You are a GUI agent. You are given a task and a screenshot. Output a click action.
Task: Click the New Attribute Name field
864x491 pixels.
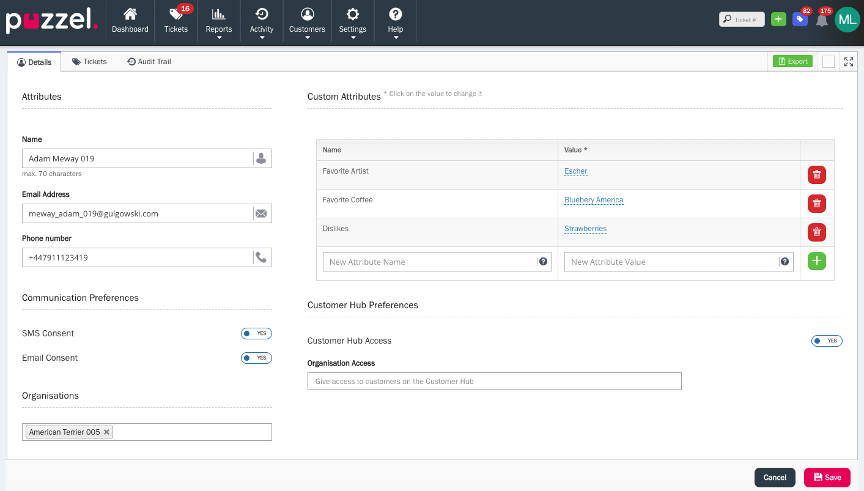tap(431, 262)
